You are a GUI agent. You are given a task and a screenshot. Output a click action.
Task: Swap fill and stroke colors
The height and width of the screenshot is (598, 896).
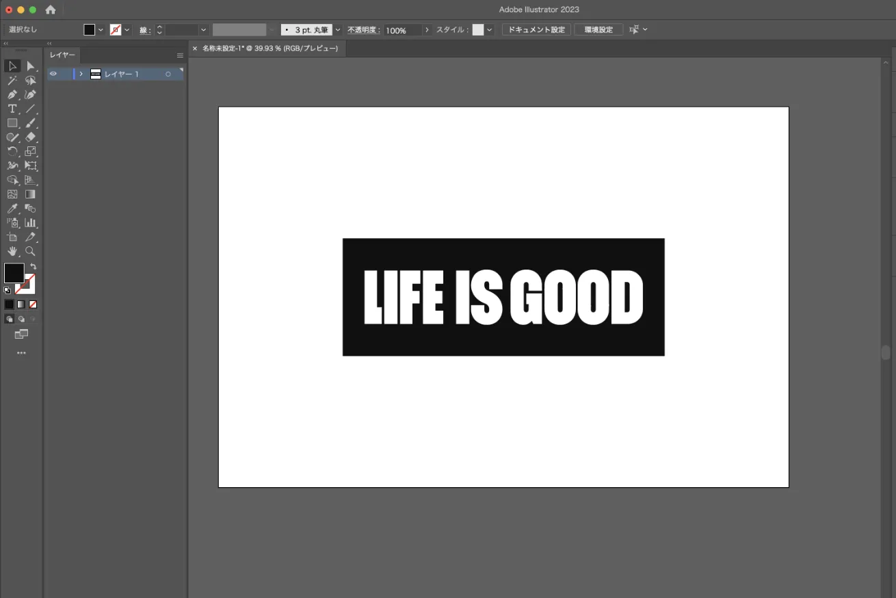click(x=33, y=266)
